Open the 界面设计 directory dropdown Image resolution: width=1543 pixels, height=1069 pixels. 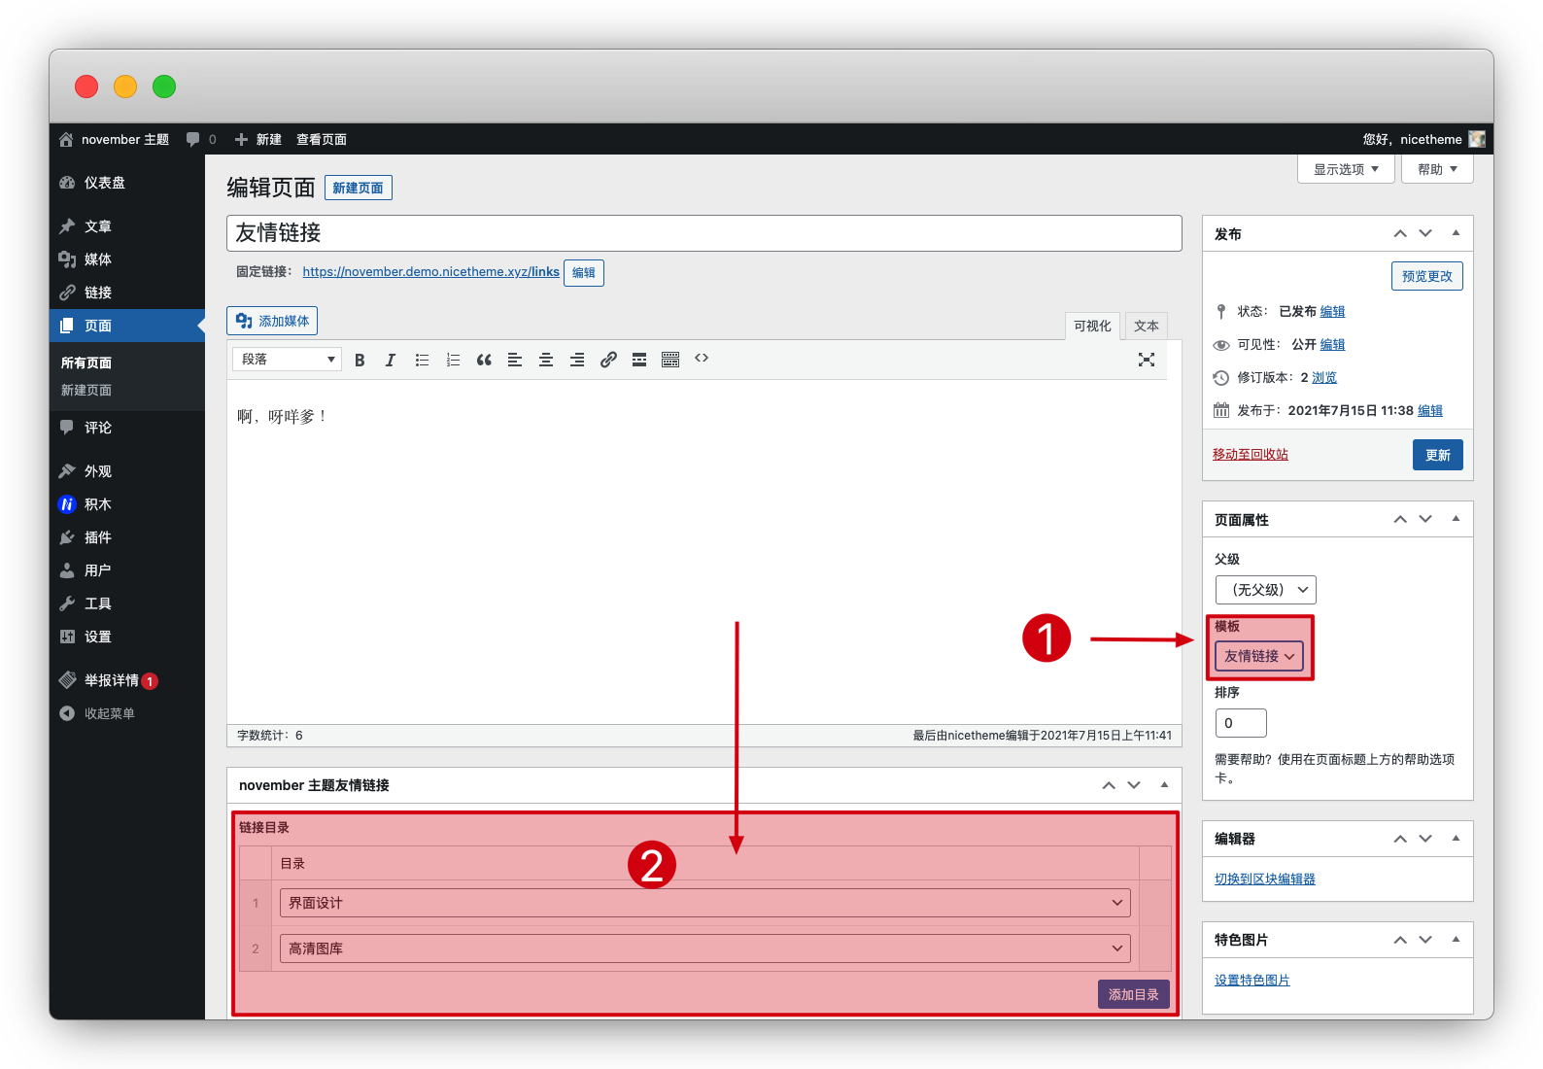pos(705,903)
